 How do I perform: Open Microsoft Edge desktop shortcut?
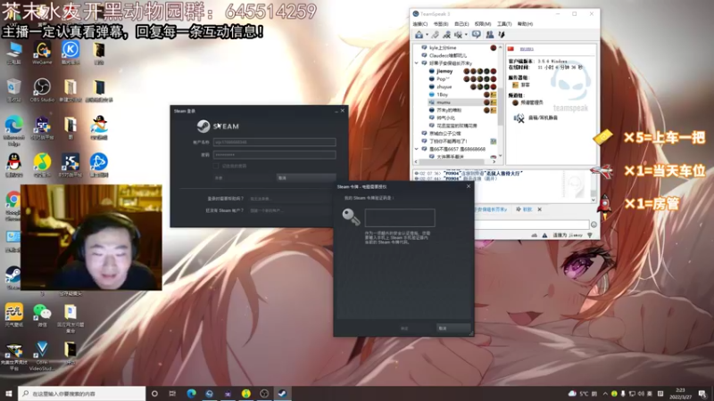(13, 131)
